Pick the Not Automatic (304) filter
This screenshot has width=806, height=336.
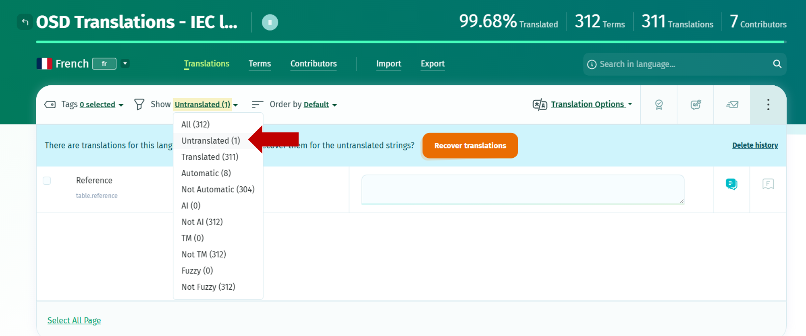(218, 190)
